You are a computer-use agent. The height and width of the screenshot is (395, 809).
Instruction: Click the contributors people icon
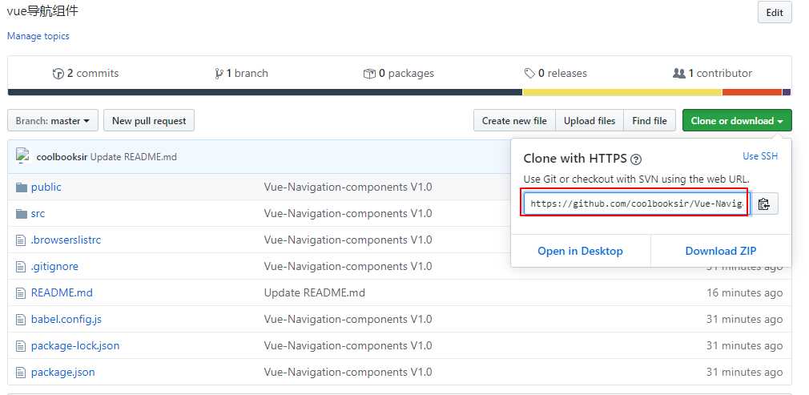679,74
